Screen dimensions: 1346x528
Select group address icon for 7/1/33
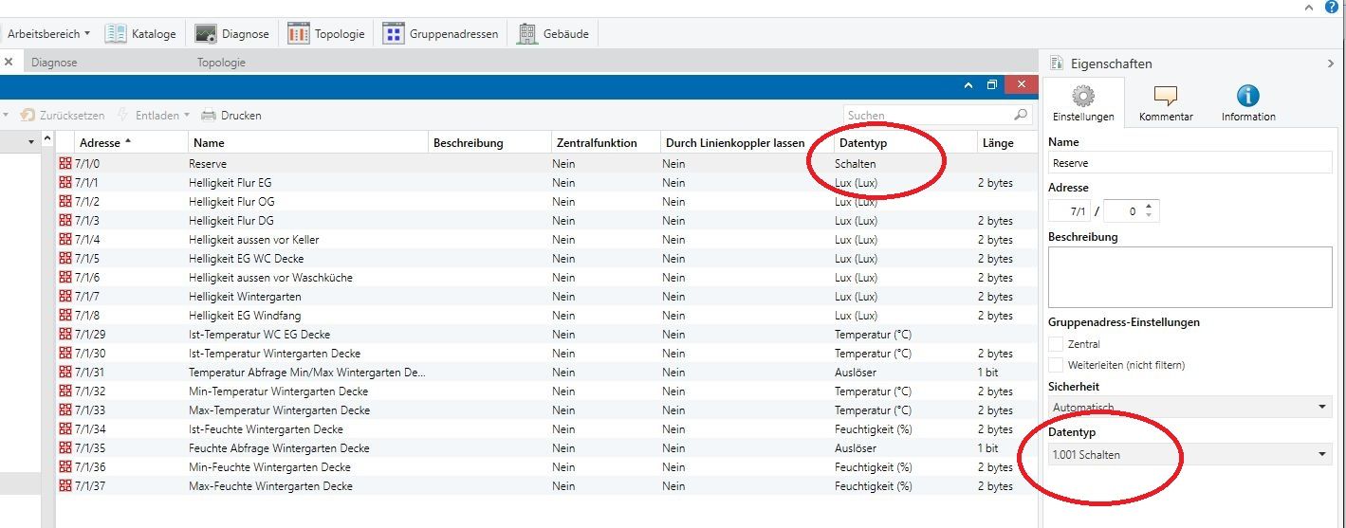pyautogui.click(x=65, y=410)
